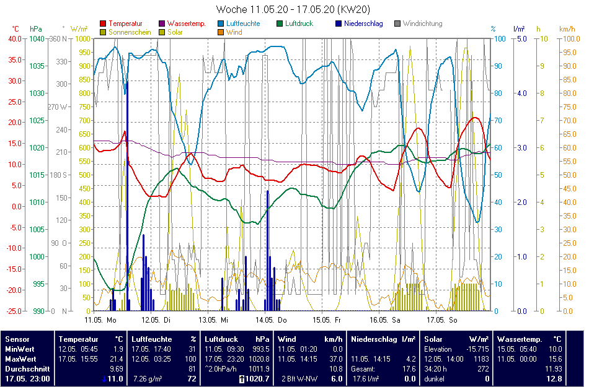Select the 11.05. Mo date label
Viewport: 589px width, 387px height.
(100, 320)
